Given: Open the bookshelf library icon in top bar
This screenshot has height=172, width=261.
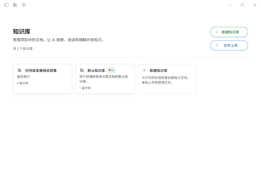Looking at the screenshot, I should point(15,5).
